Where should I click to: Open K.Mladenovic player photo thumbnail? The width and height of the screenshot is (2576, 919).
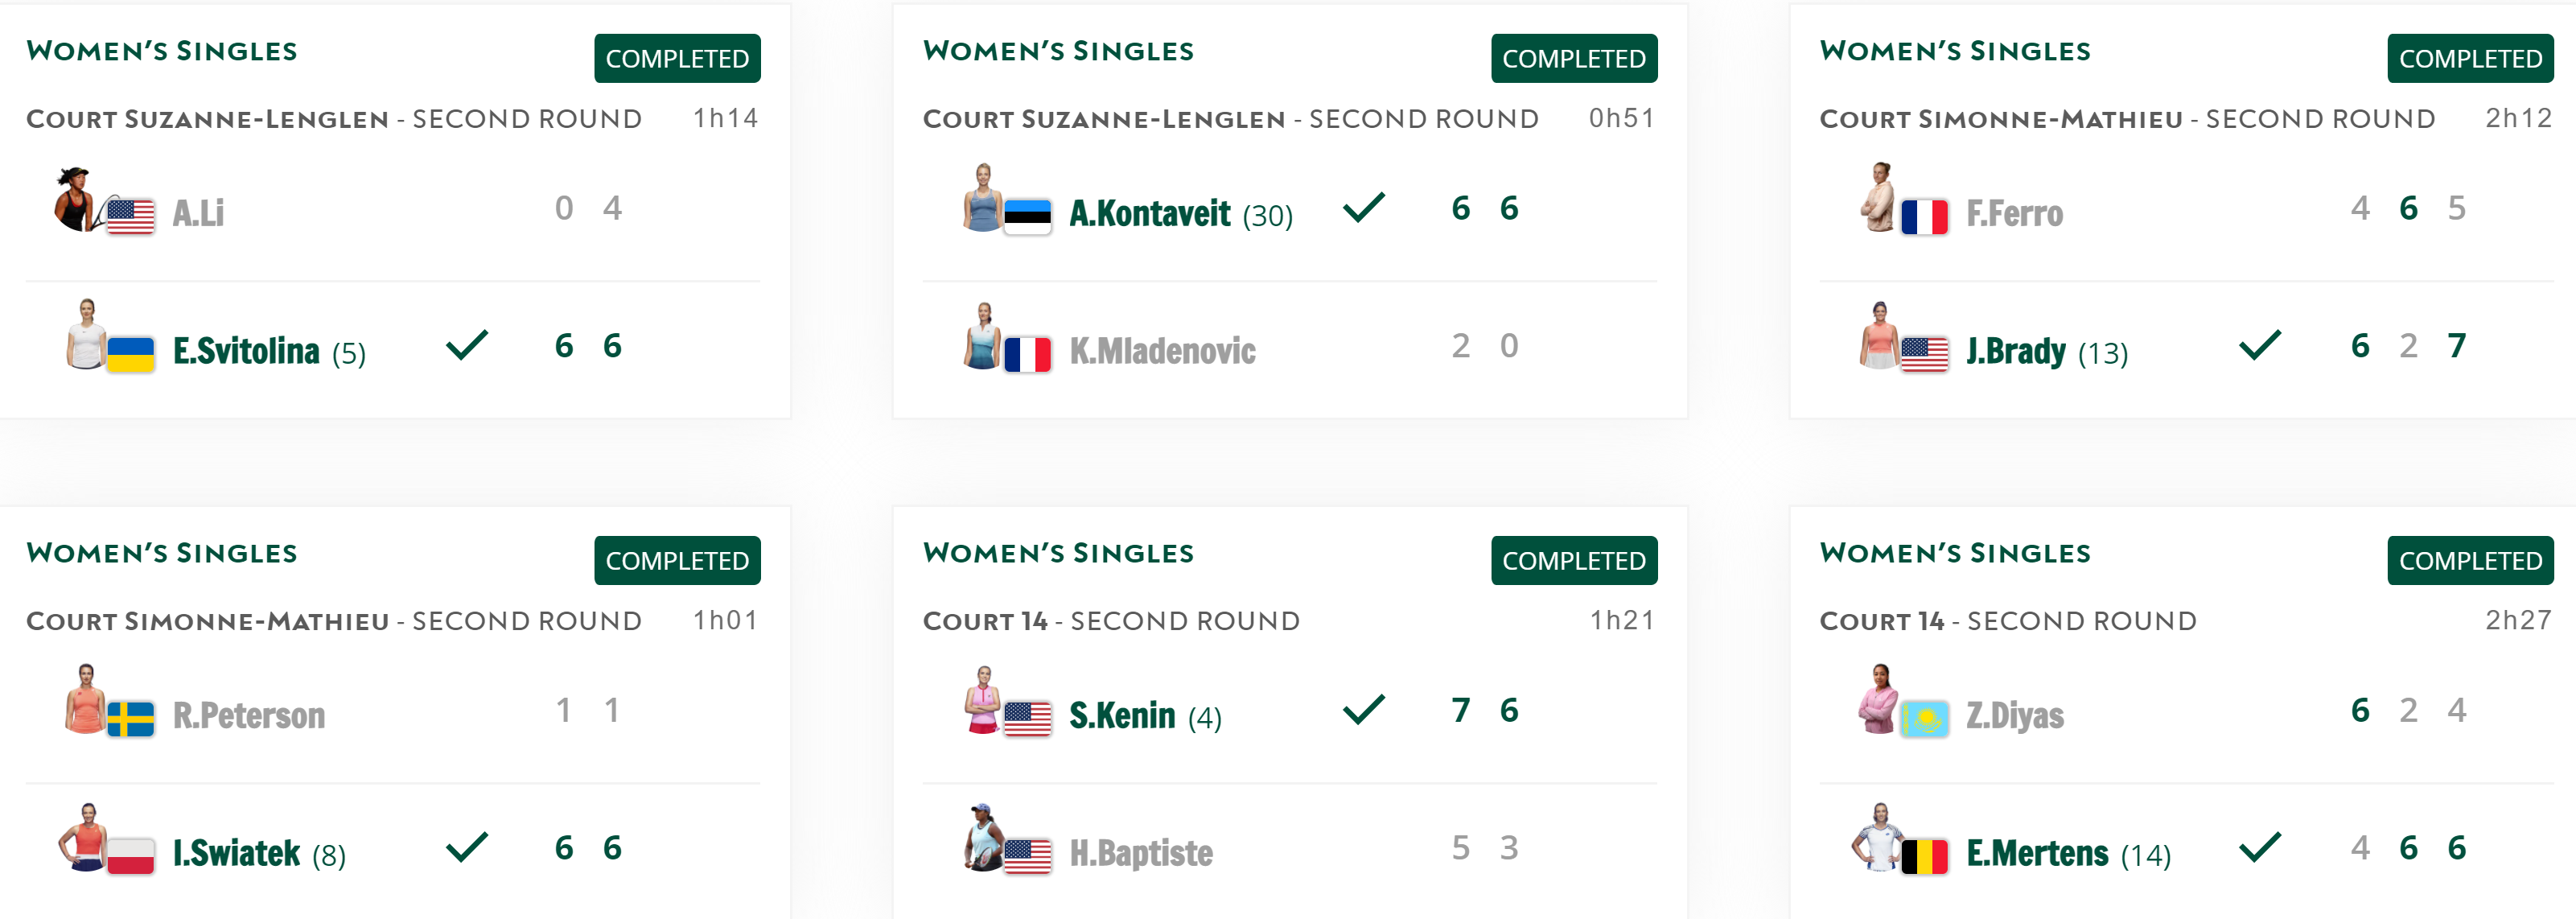(983, 336)
